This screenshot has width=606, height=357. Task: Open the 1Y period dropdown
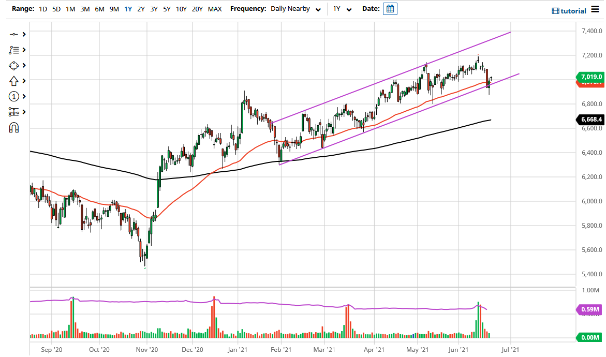(x=343, y=9)
